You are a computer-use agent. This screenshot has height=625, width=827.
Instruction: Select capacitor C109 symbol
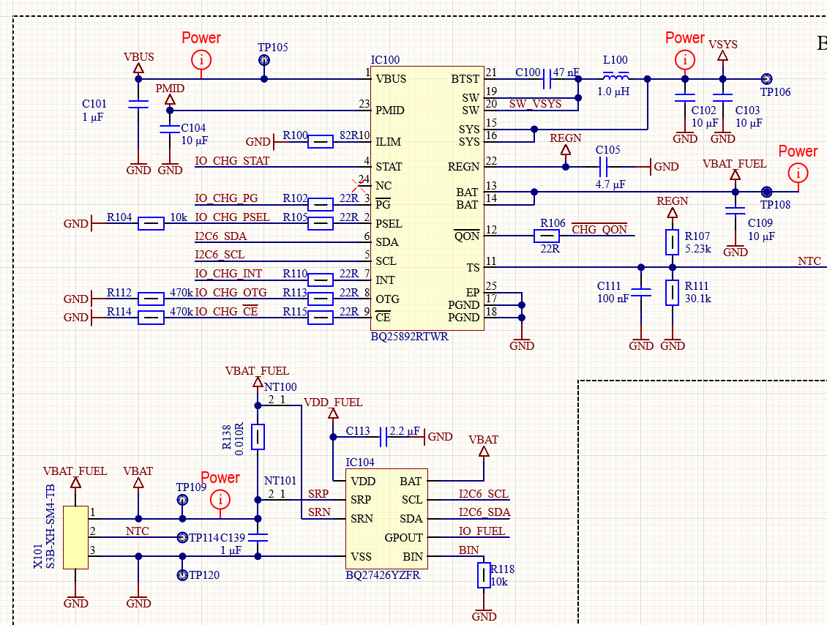736,211
